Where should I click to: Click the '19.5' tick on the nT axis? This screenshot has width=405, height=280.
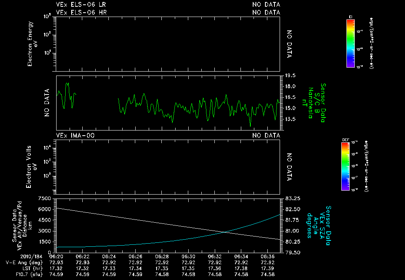pyautogui.click(x=290, y=76)
